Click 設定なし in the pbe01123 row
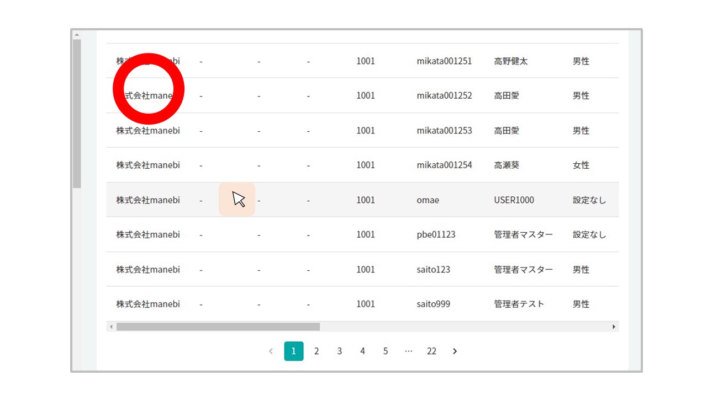 point(589,234)
